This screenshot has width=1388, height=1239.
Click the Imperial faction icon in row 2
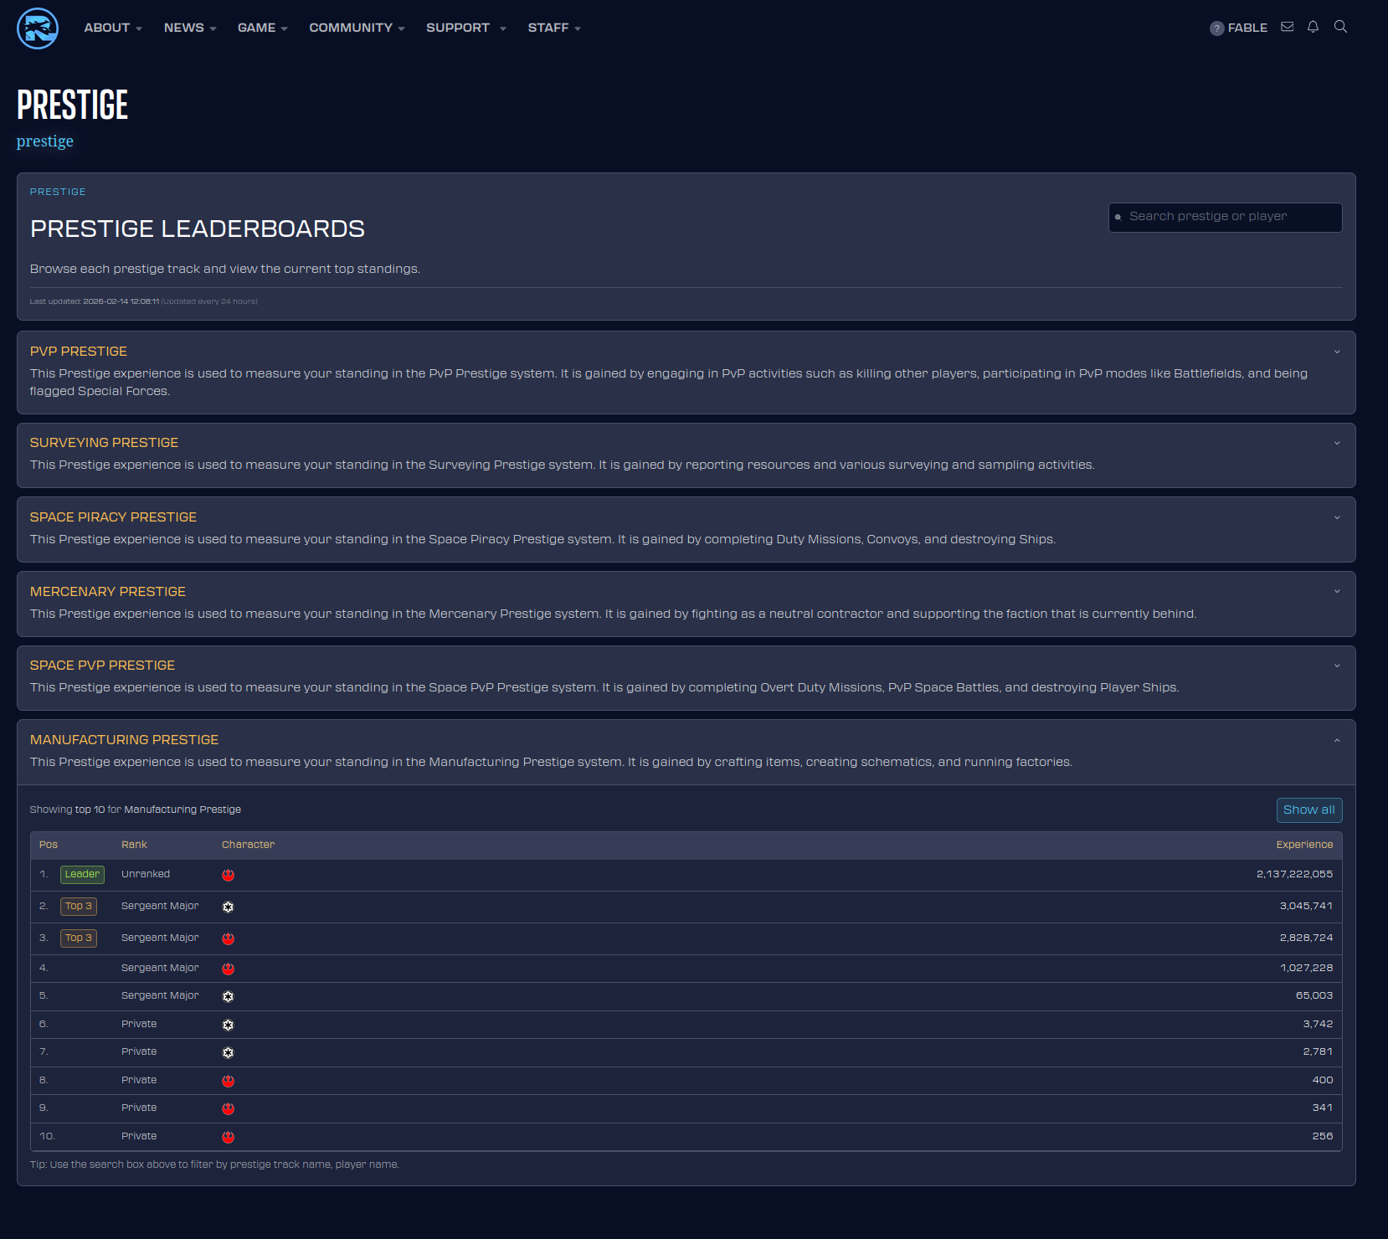(x=228, y=907)
